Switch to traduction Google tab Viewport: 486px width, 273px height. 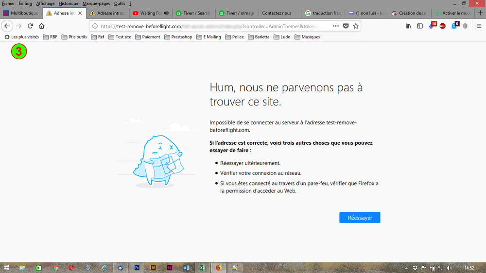(323, 13)
